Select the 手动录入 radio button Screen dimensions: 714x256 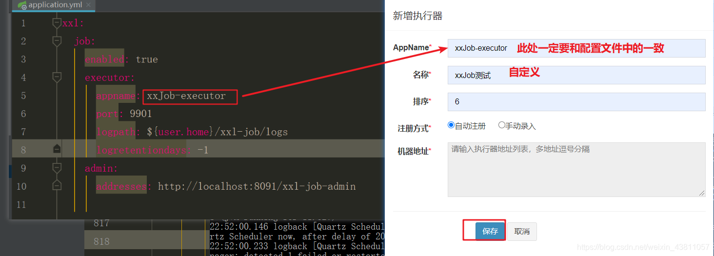[501, 125]
